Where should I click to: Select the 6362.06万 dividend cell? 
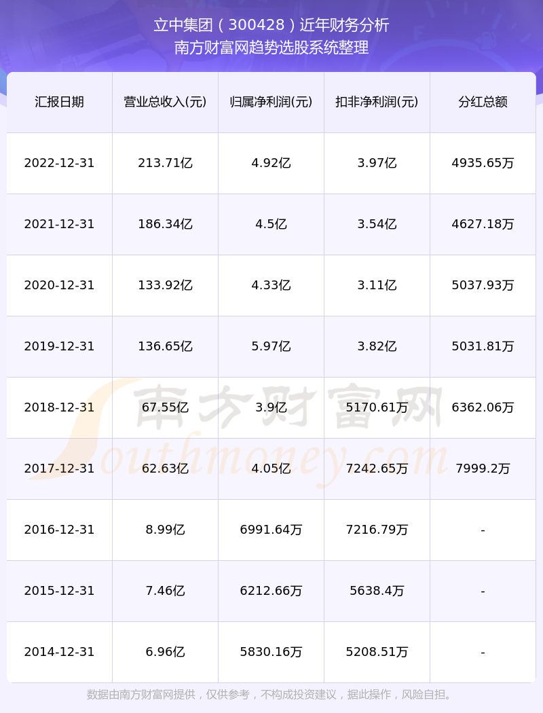click(483, 407)
